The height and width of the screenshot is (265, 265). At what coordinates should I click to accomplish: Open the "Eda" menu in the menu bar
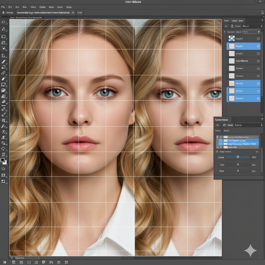pyautogui.click(x=69, y=7)
